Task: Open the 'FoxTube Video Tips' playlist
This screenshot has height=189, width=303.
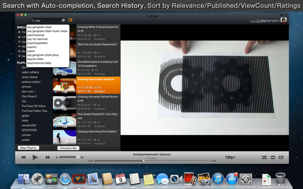Action: tap(34, 111)
